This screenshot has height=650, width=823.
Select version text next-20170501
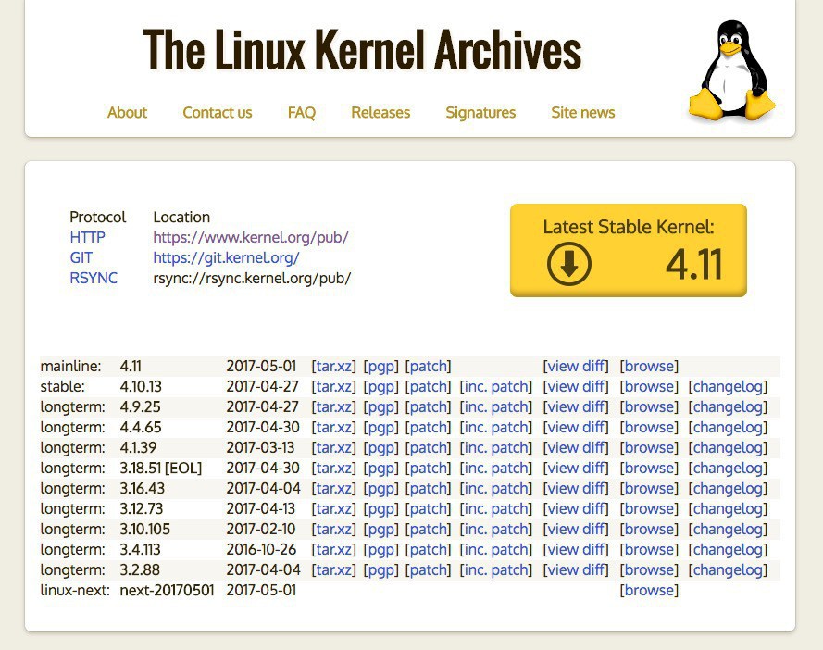pos(167,590)
